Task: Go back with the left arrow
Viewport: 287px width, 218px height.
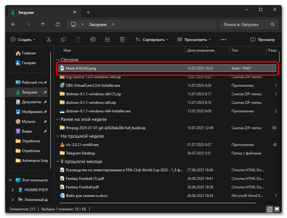Action: tap(13, 24)
